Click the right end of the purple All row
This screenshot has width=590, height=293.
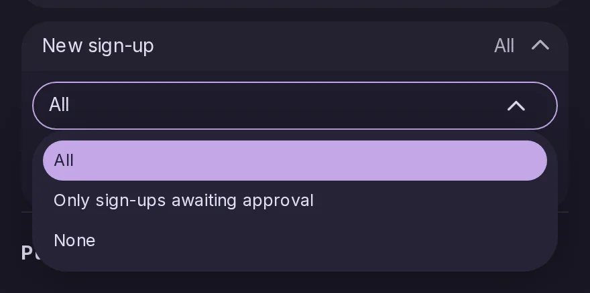click(x=527, y=161)
